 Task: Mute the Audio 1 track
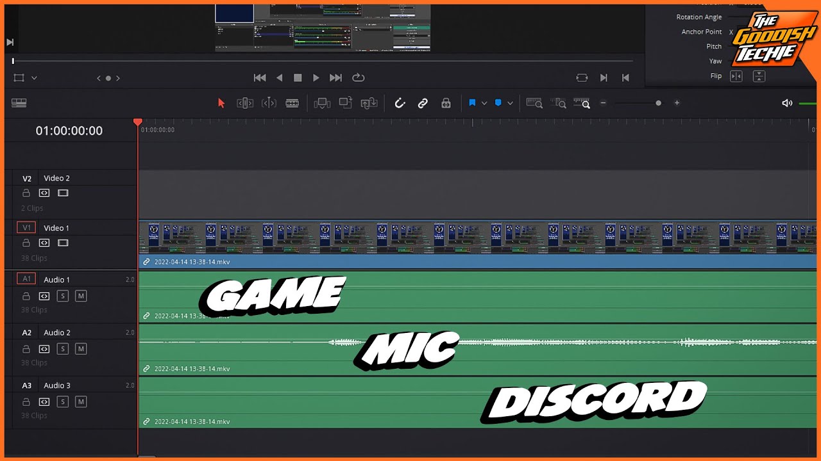tap(81, 296)
